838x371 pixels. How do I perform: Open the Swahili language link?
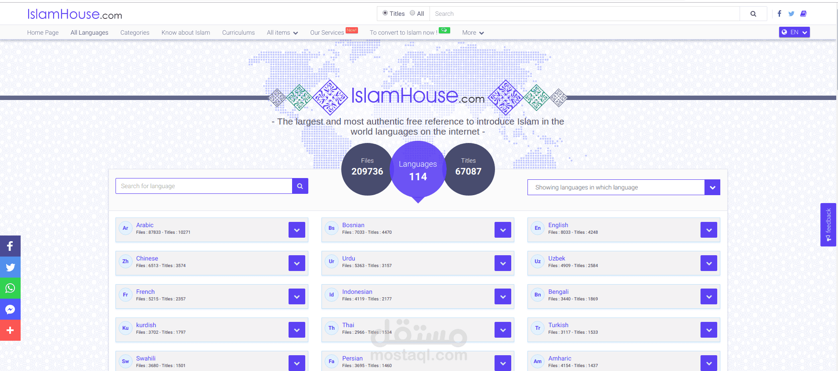(146, 358)
